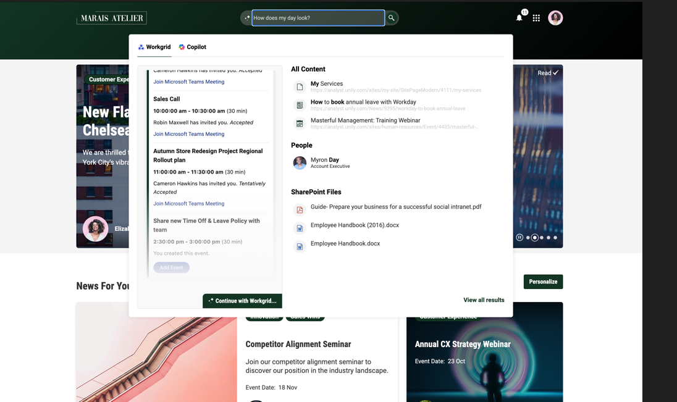The height and width of the screenshot is (402, 677).
Task: Join Teams meeting for Autumn Store Redesign
Action: pos(188,203)
